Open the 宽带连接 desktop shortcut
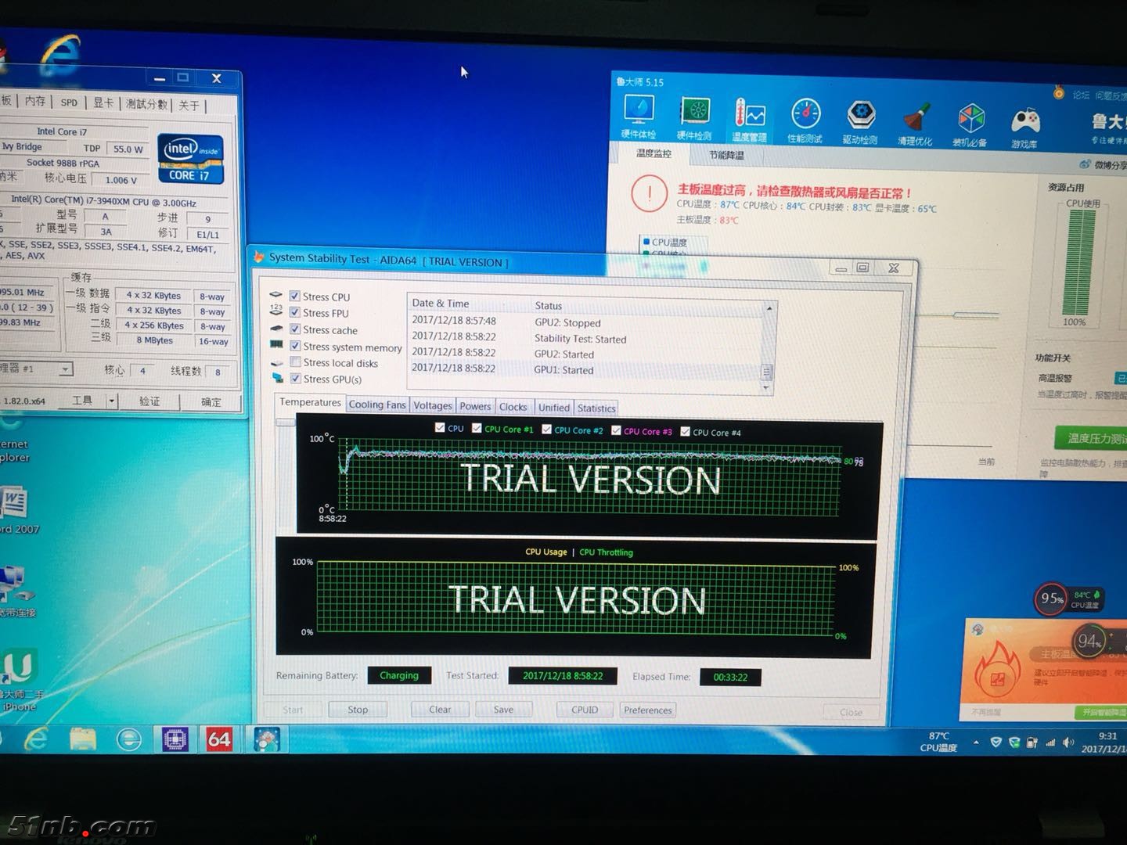Viewport: 1127px width, 845px height. tap(16, 592)
